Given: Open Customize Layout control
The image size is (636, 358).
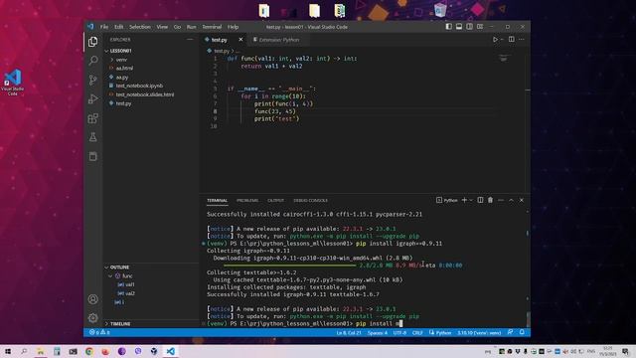Looking at the screenshot, I should [480, 27].
